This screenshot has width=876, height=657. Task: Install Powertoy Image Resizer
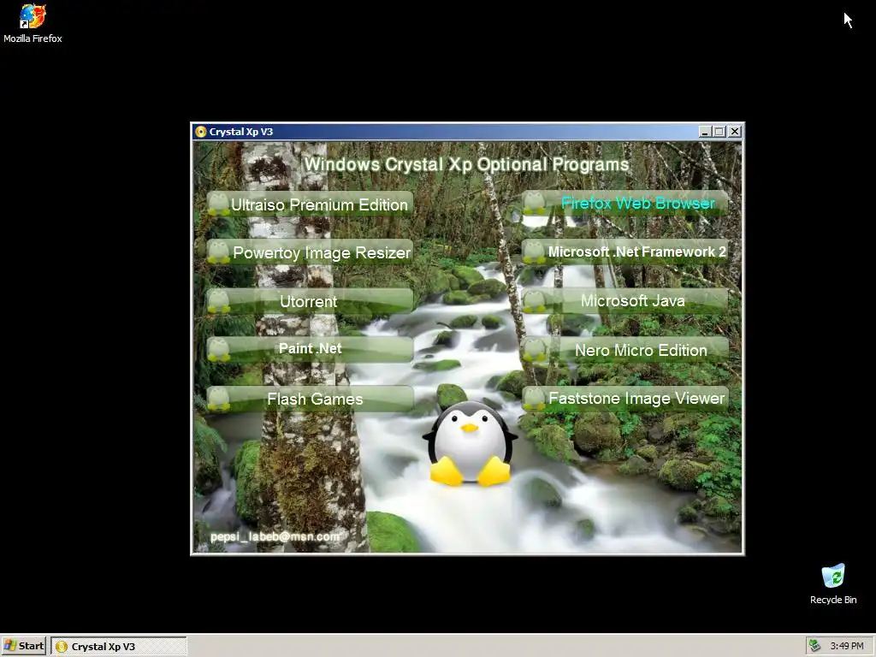coord(310,252)
